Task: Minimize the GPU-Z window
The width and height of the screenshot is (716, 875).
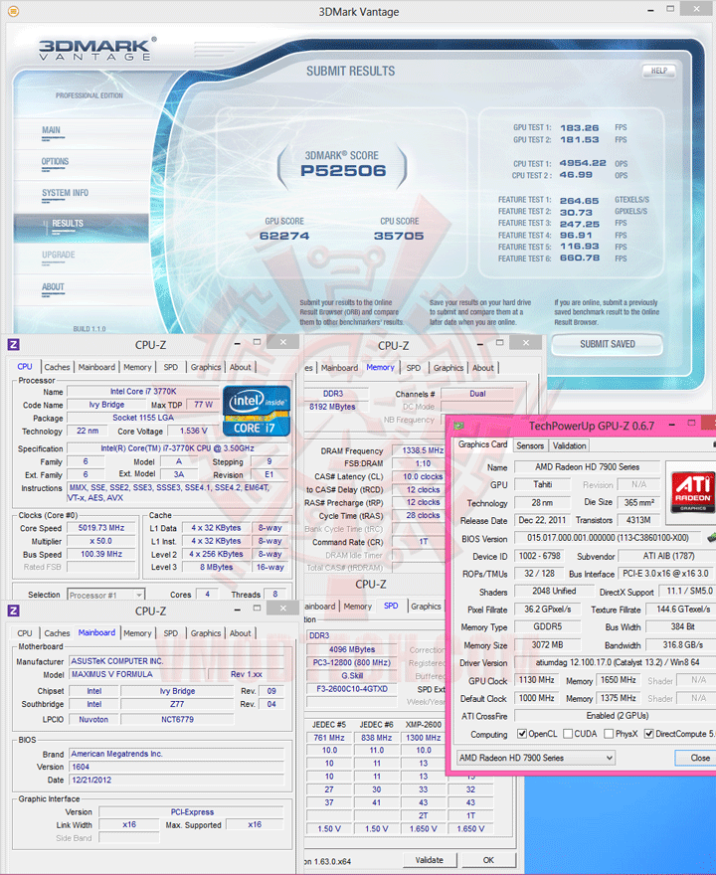Action: click(x=671, y=425)
